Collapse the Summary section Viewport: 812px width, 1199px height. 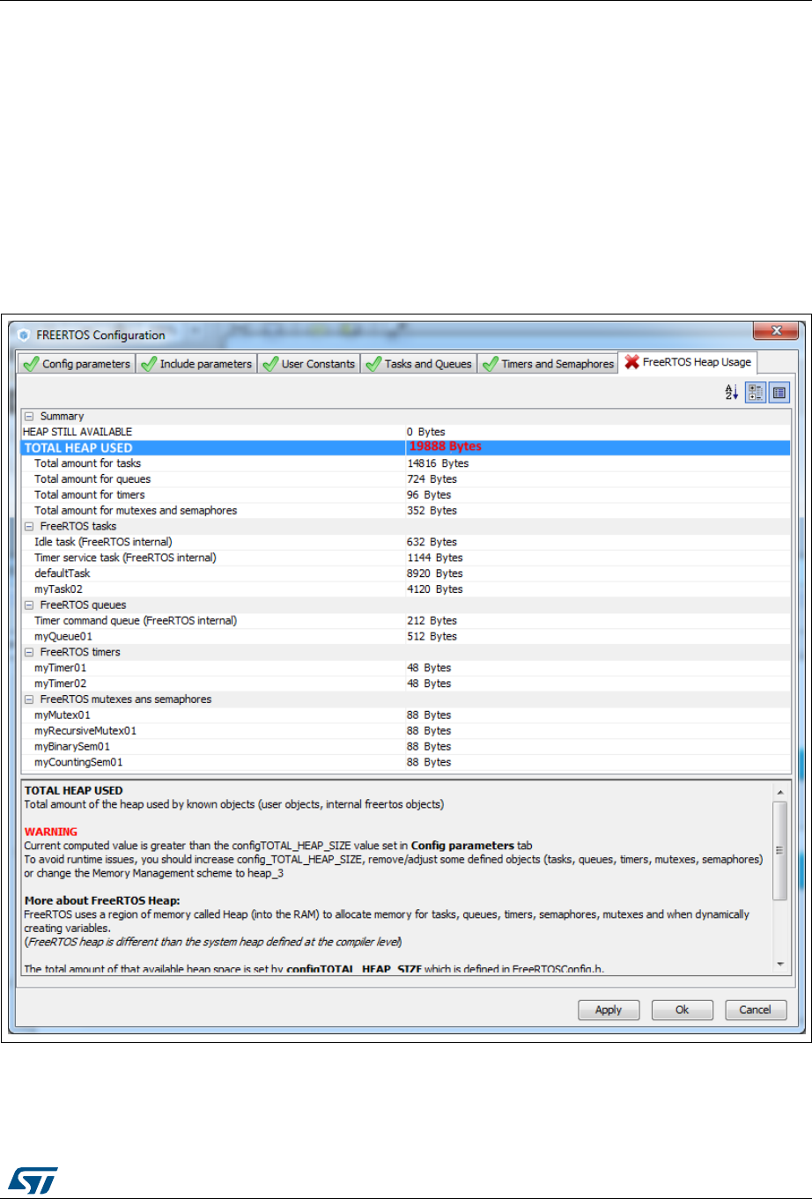coord(29,417)
